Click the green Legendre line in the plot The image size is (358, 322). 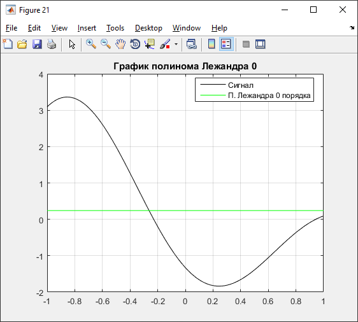pyautogui.click(x=228, y=211)
